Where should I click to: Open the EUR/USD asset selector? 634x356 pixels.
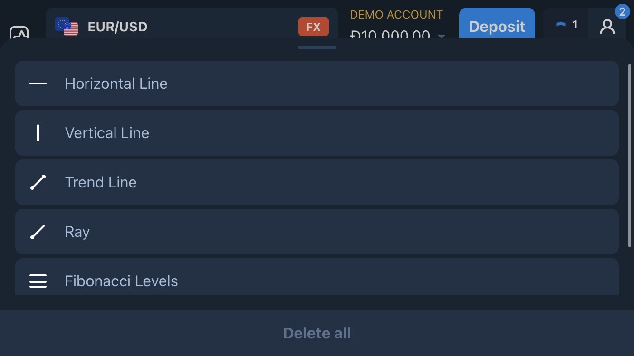(192, 24)
